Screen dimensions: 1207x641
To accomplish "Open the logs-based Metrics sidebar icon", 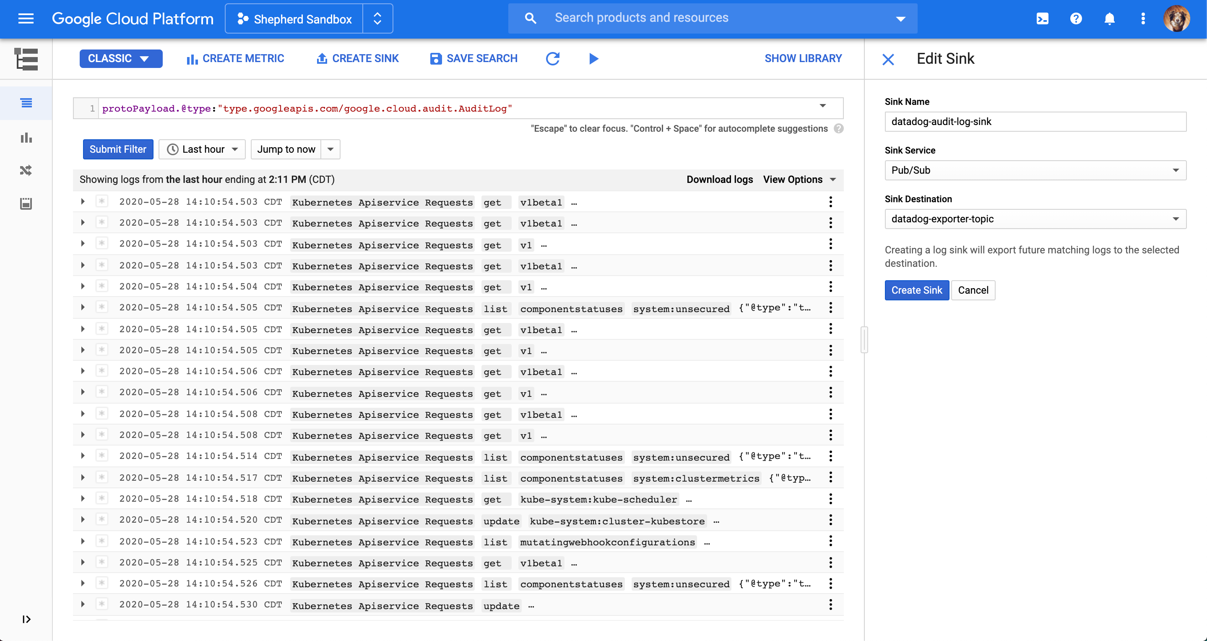I will (x=26, y=138).
